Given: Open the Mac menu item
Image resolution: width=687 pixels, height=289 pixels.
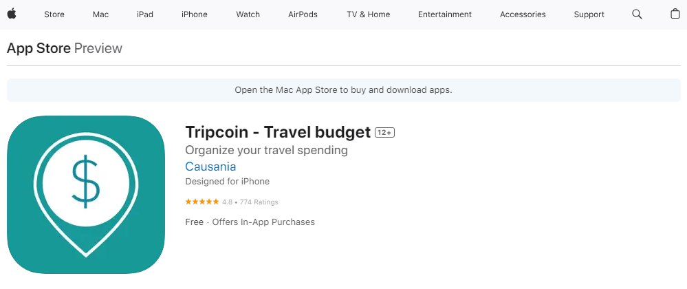Looking at the screenshot, I should pyautogui.click(x=101, y=14).
